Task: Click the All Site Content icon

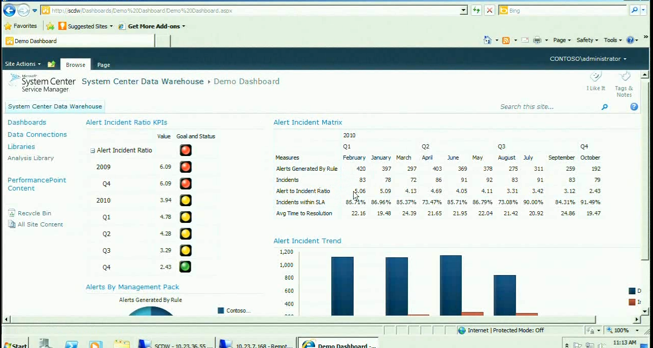Action: [12, 224]
